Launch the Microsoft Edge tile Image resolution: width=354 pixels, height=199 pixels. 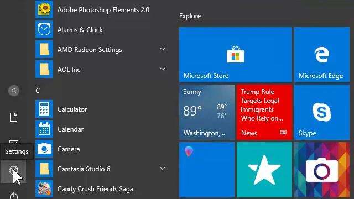322,55
